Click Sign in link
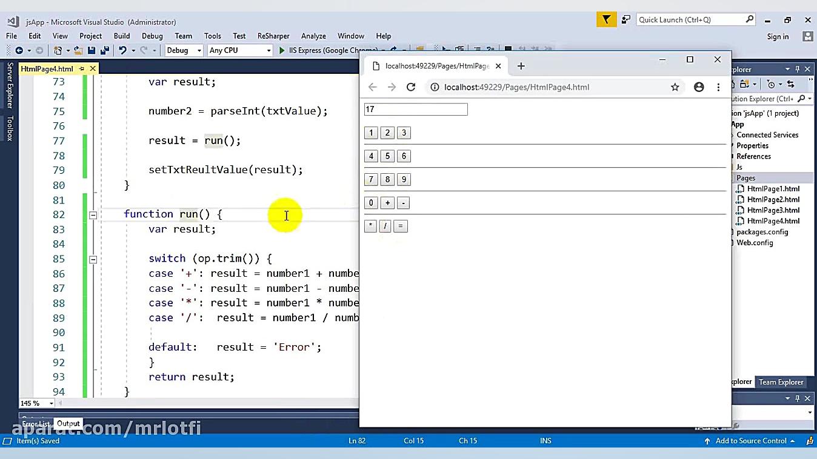The height and width of the screenshot is (459, 817). pos(778,36)
